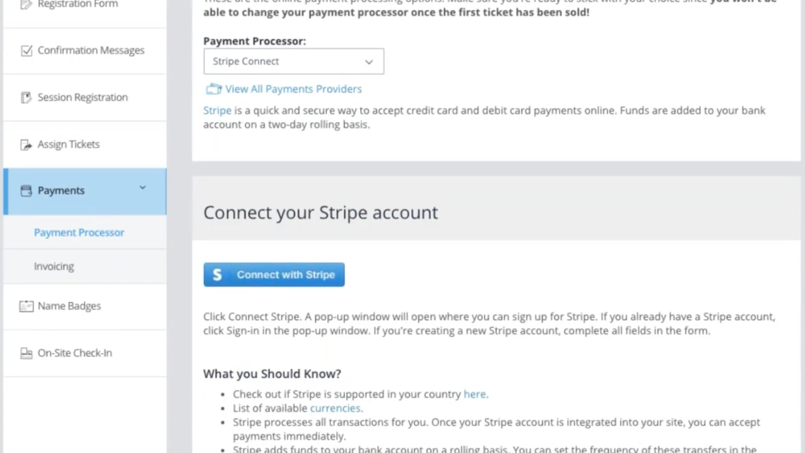This screenshot has width=805, height=453.
Task: Click the Registration Form icon
Action: pos(26,4)
